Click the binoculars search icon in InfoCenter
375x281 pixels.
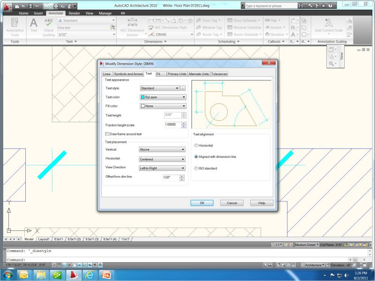coord(301,6)
